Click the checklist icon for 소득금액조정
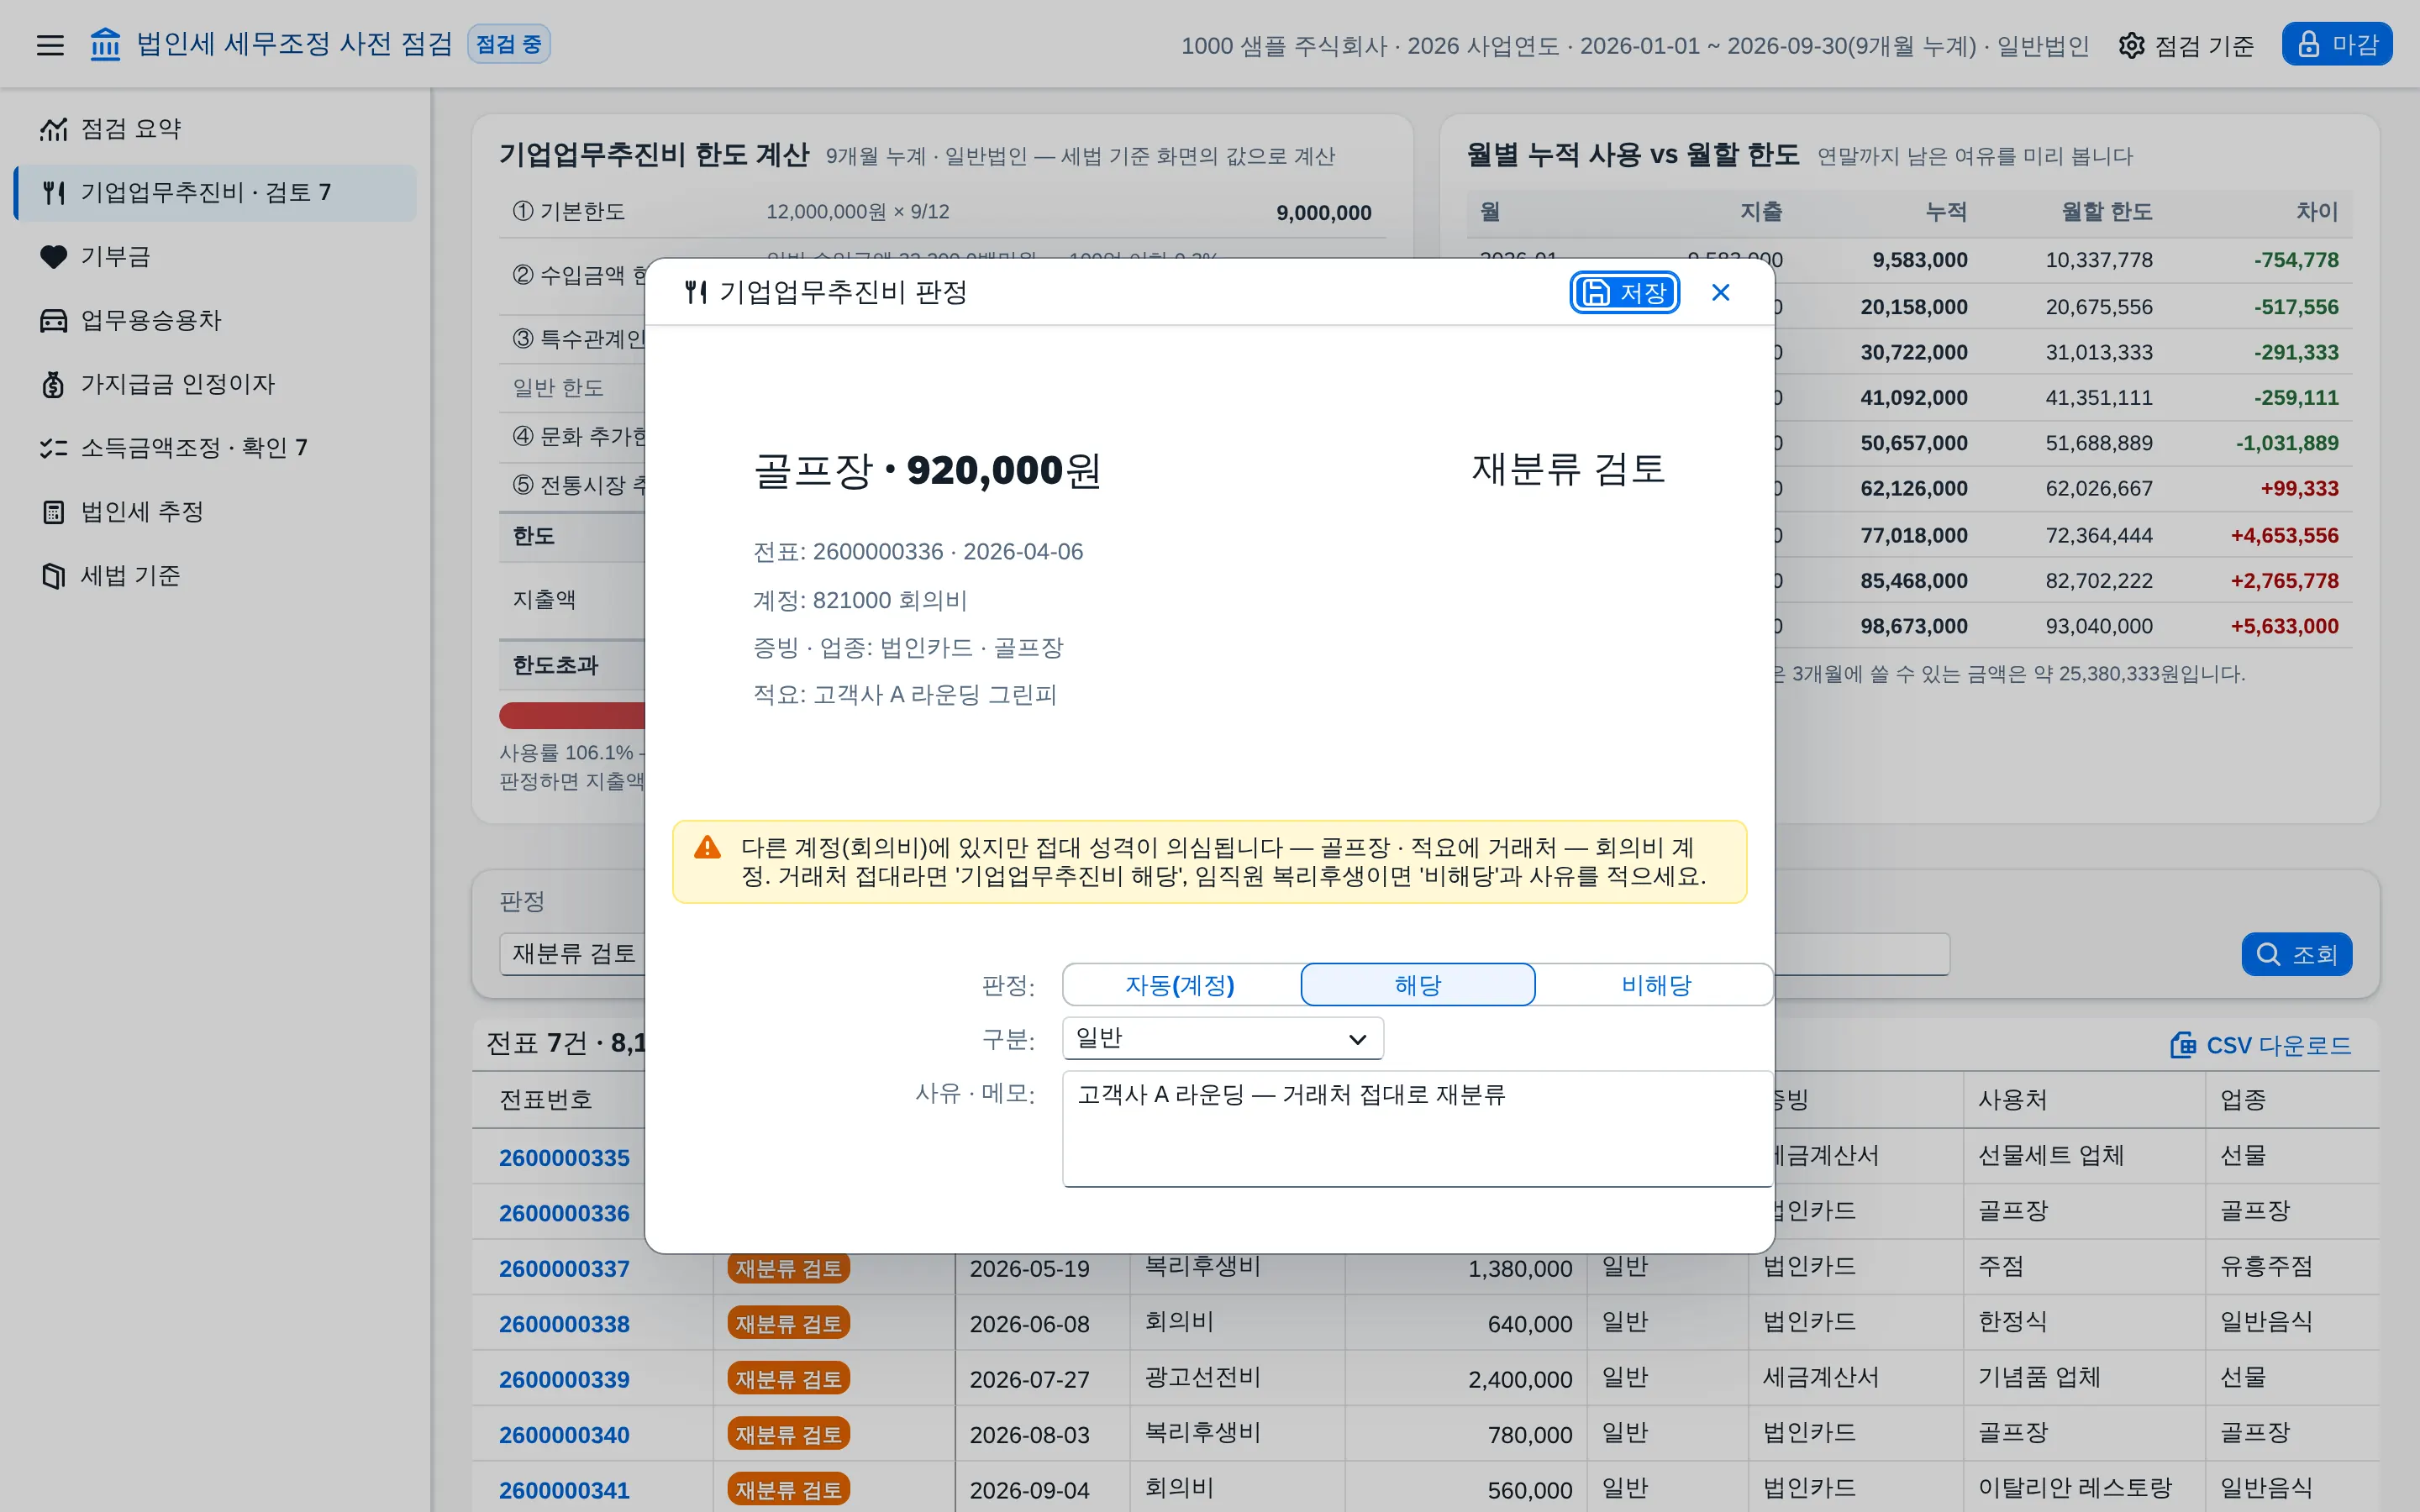This screenshot has width=2420, height=1512. pyautogui.click(x=53, y=448)
